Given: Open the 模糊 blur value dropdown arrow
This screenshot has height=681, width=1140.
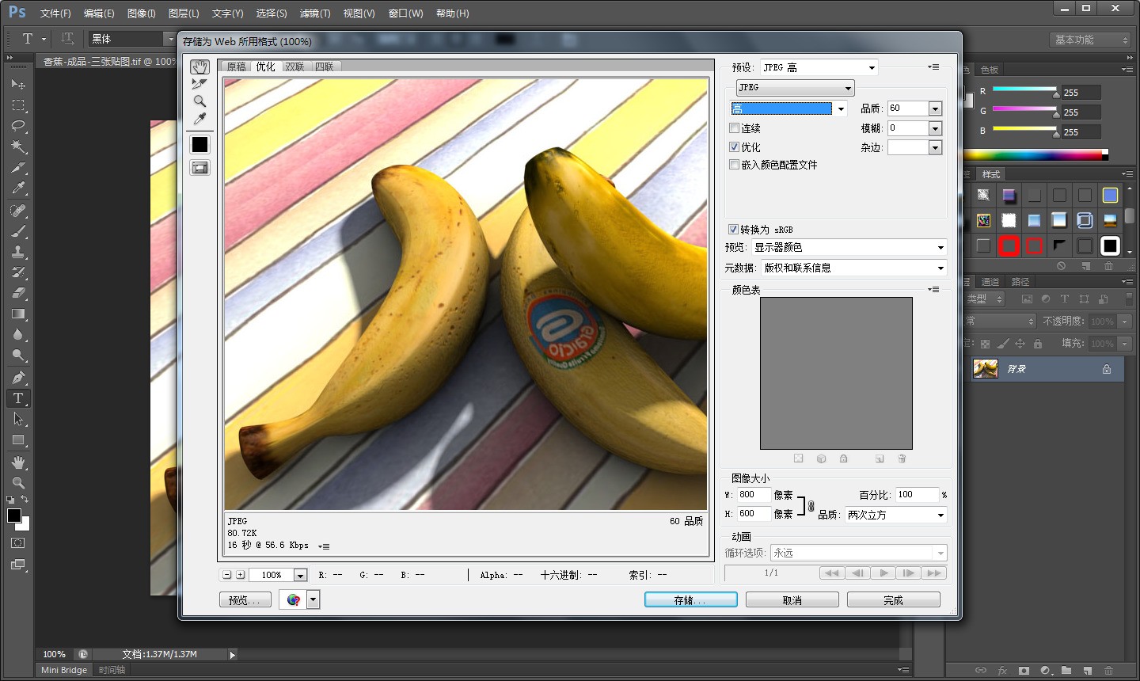Looking at the screenshot, I should click(x=935, y=128).
